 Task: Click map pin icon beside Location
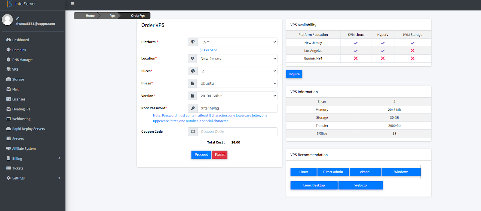click(192, 59)
